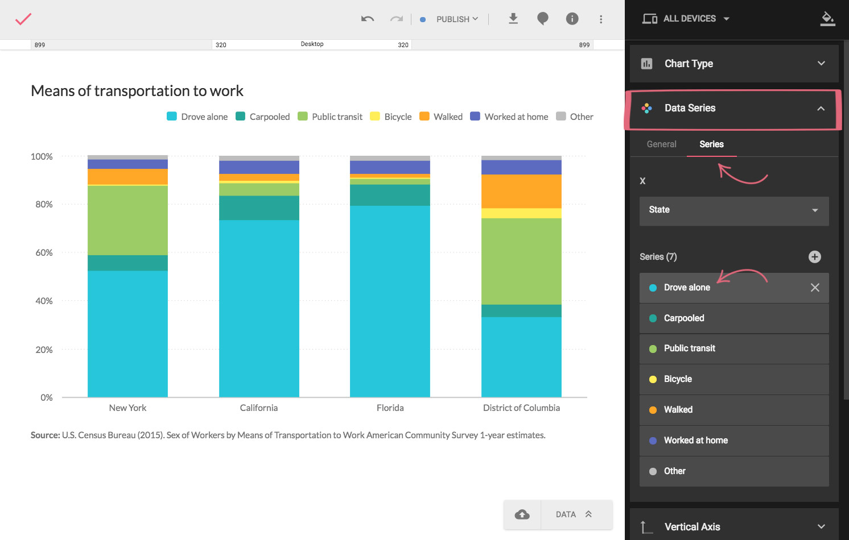849x540 pixels.
Task: Download the chart
Action: [513, 19]
